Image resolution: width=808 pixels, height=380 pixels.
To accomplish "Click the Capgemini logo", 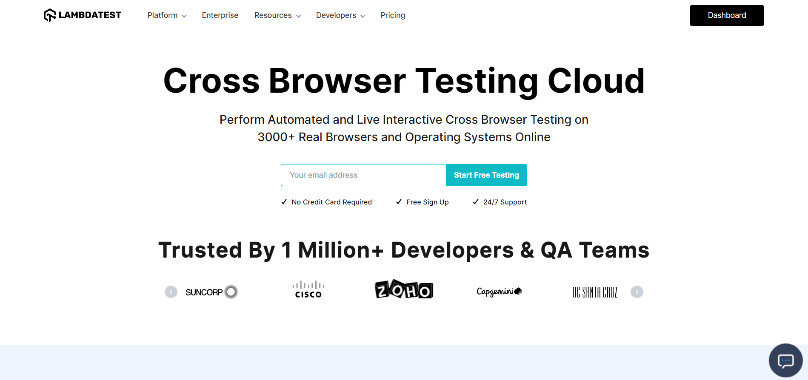I will point(499,292).
